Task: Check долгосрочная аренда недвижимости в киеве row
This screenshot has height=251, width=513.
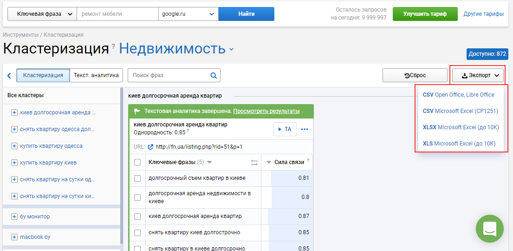Action: [137, 197]
